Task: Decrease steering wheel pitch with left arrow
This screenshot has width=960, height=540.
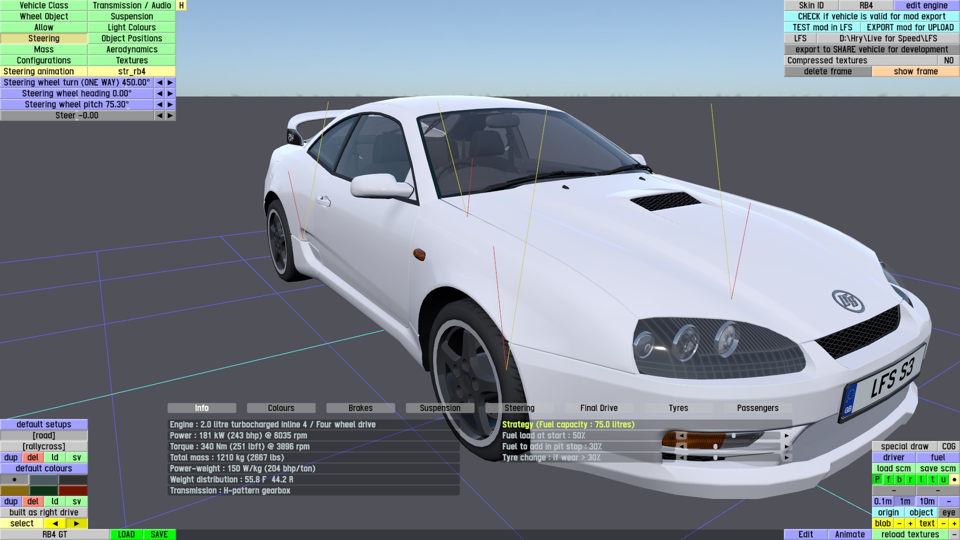Action: click(x=159, y=104)
